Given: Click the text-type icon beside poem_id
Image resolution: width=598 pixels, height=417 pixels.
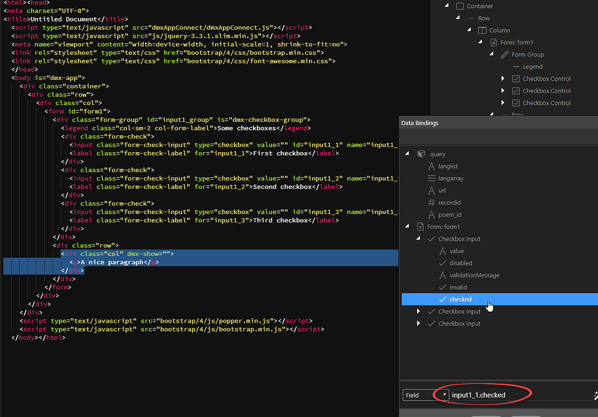Looking at the screenshot, I should click(432, 215).
